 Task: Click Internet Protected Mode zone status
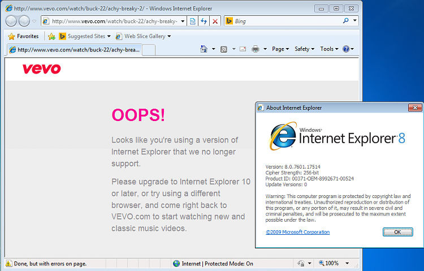click(213, 264)
